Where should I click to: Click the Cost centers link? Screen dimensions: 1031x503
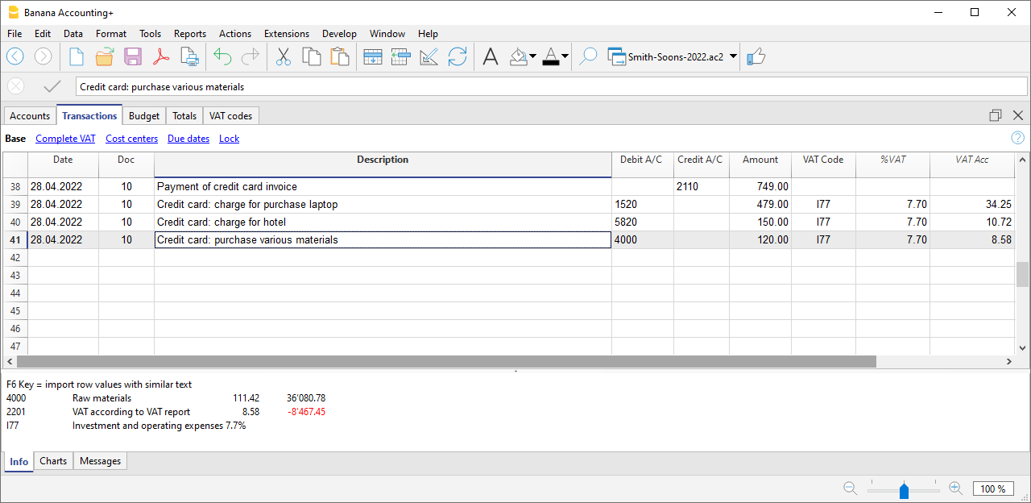(x=131, y=138)
